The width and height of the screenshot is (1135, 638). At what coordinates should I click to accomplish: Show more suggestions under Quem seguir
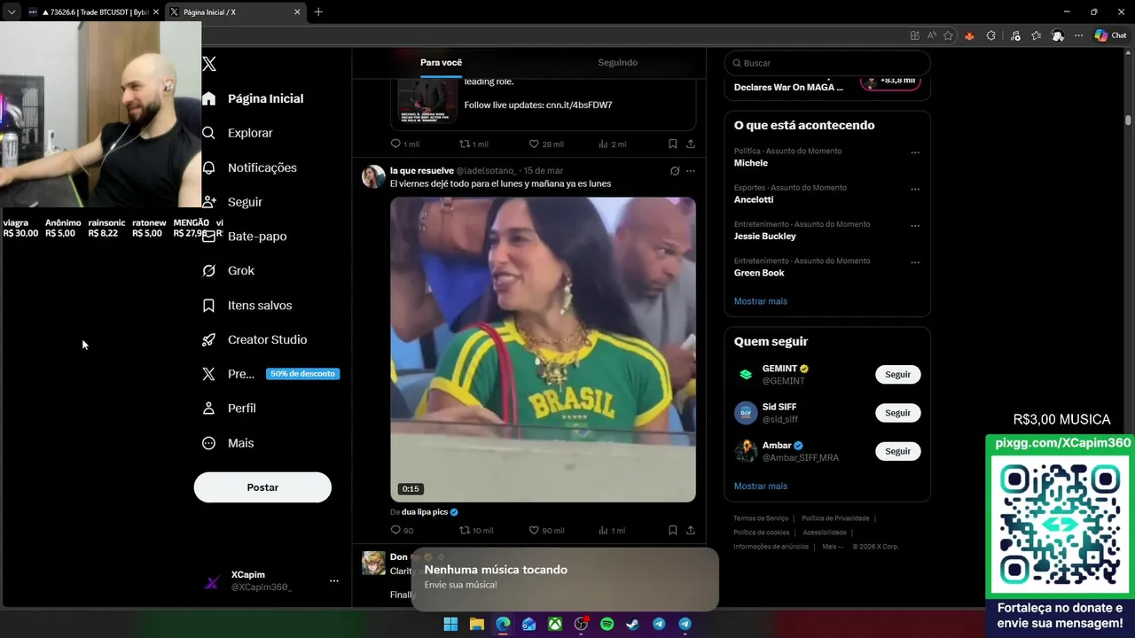(x=760, y=486)
